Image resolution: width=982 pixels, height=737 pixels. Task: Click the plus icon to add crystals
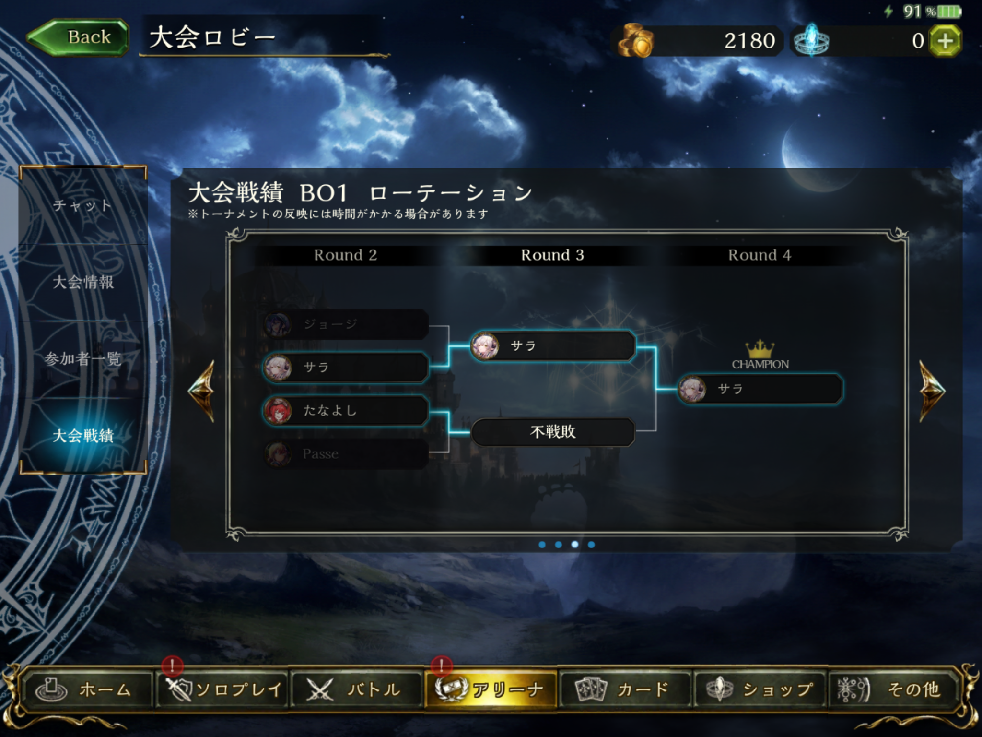pos(945,41)
